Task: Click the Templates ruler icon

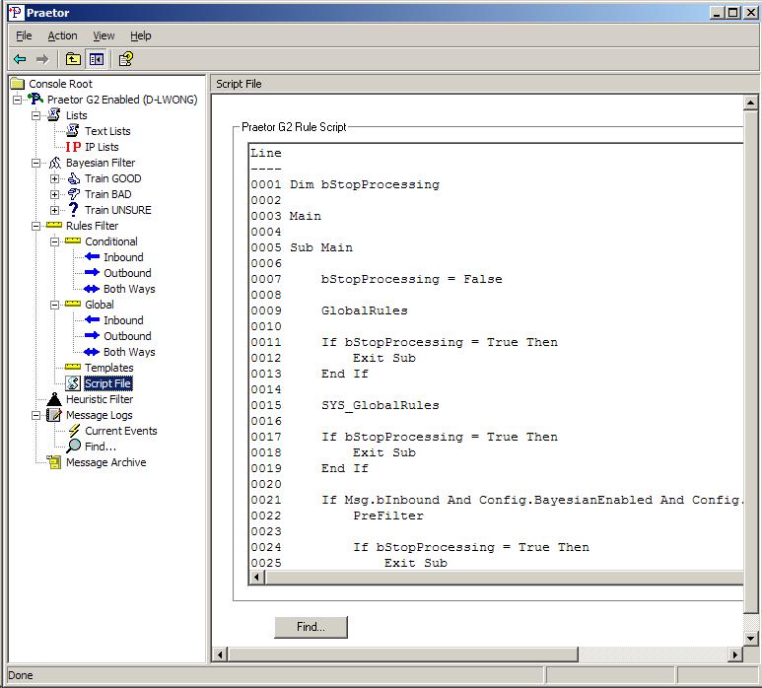Action: (73, 367)
